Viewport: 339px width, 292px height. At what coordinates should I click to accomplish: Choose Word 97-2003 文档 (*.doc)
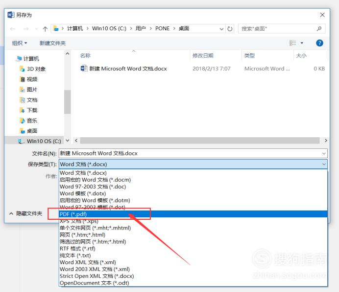coord(193,187)
